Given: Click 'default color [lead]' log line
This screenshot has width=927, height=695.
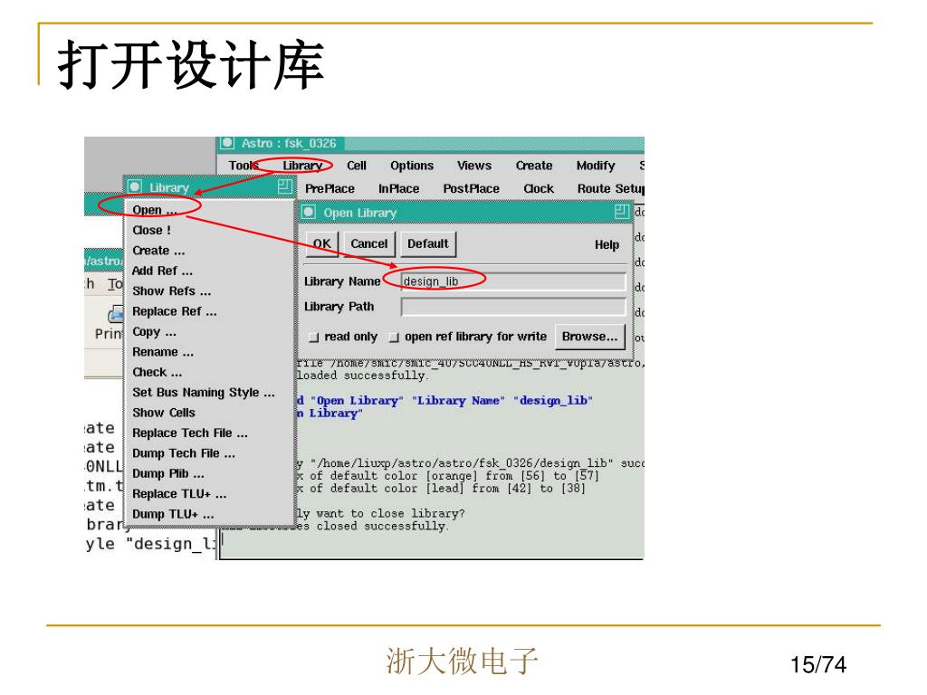Looking at the screenshot, I should [441, 488].
